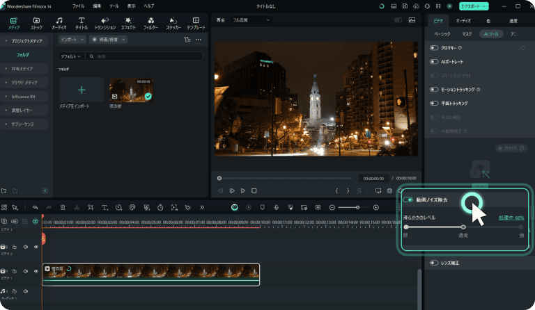Open the デフォルト sort dropdown
Image resolution: width=535 pixels, height=310 pixels.
coord(71,56)
